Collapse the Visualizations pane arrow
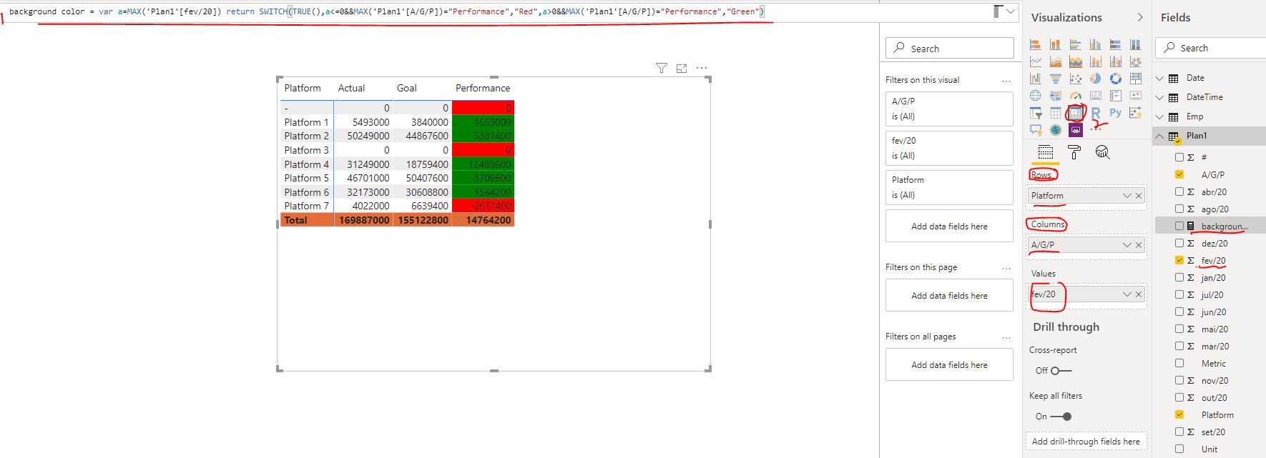 (x=1140, y=17)
